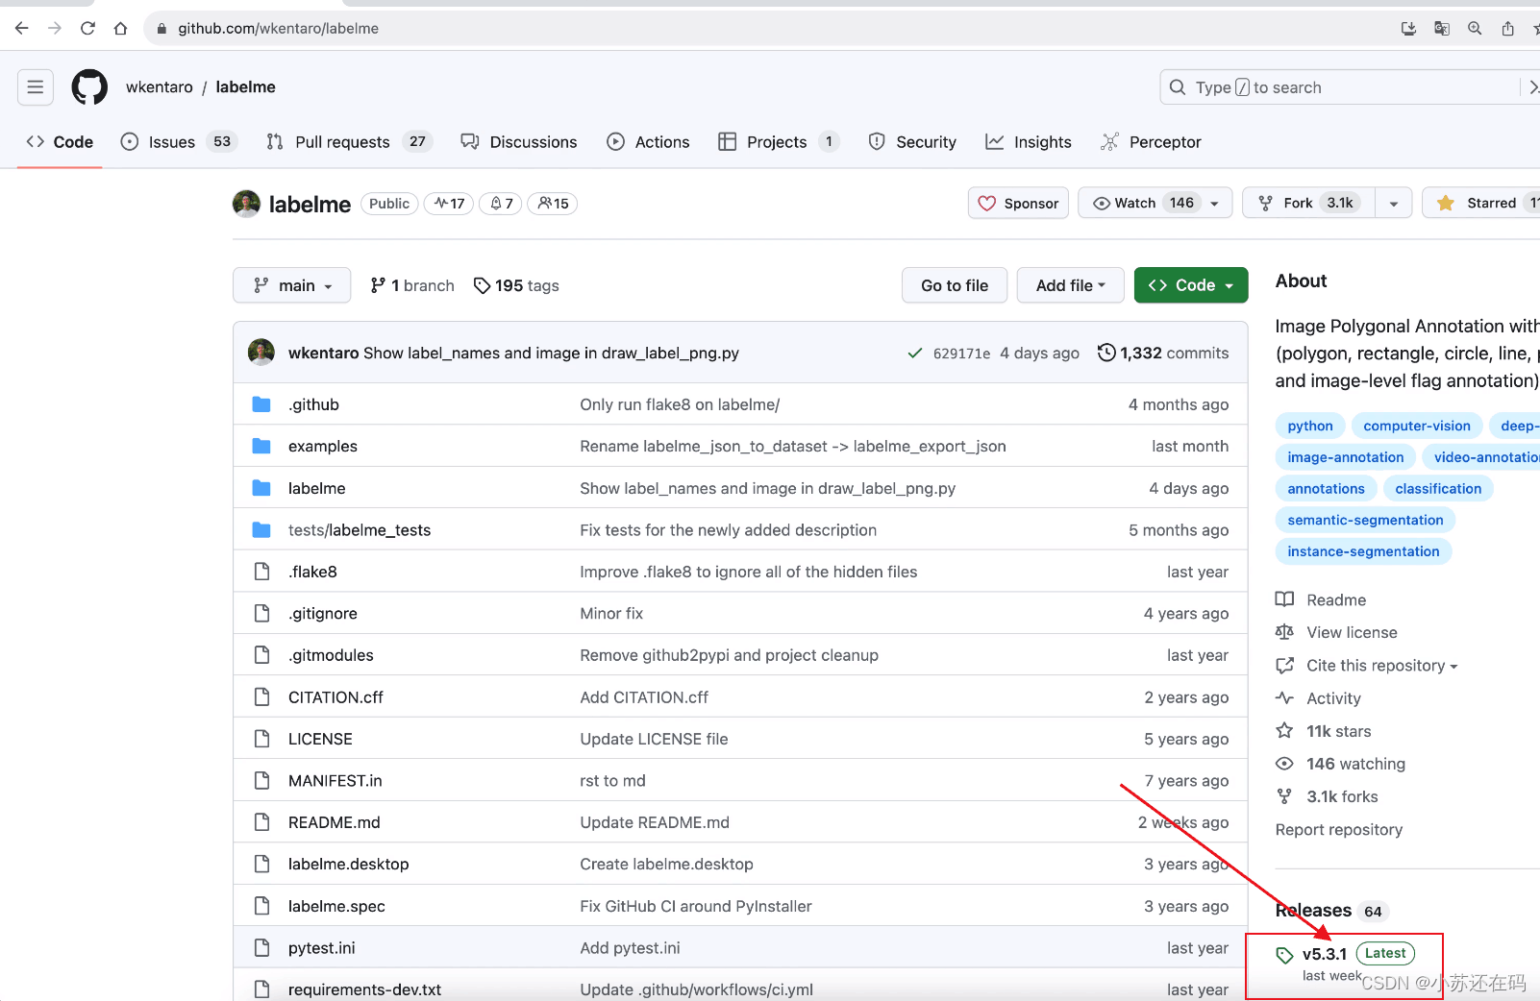Click the 17 activity pulse badge
Screen dimensions: 1540x1001
pos(449,204)
